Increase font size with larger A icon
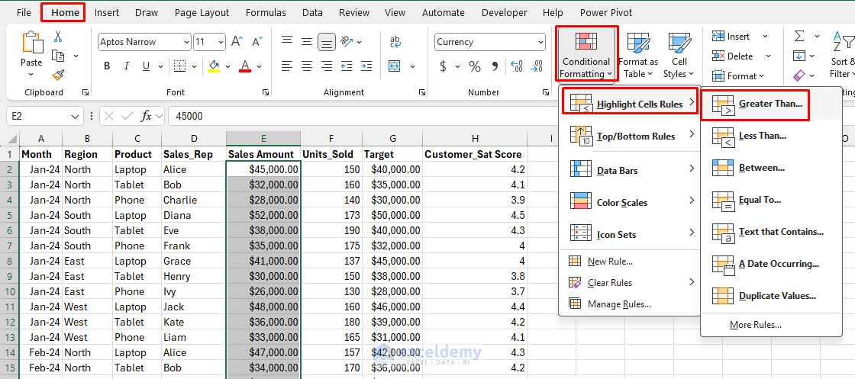Screen dimensions: 855x379 point(237,41)
